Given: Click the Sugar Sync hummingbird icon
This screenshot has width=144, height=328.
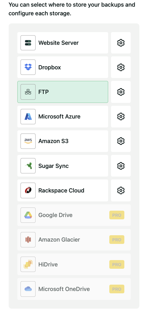Looking at the screenshot, I should pyautogui.click(x=28, y=166).
